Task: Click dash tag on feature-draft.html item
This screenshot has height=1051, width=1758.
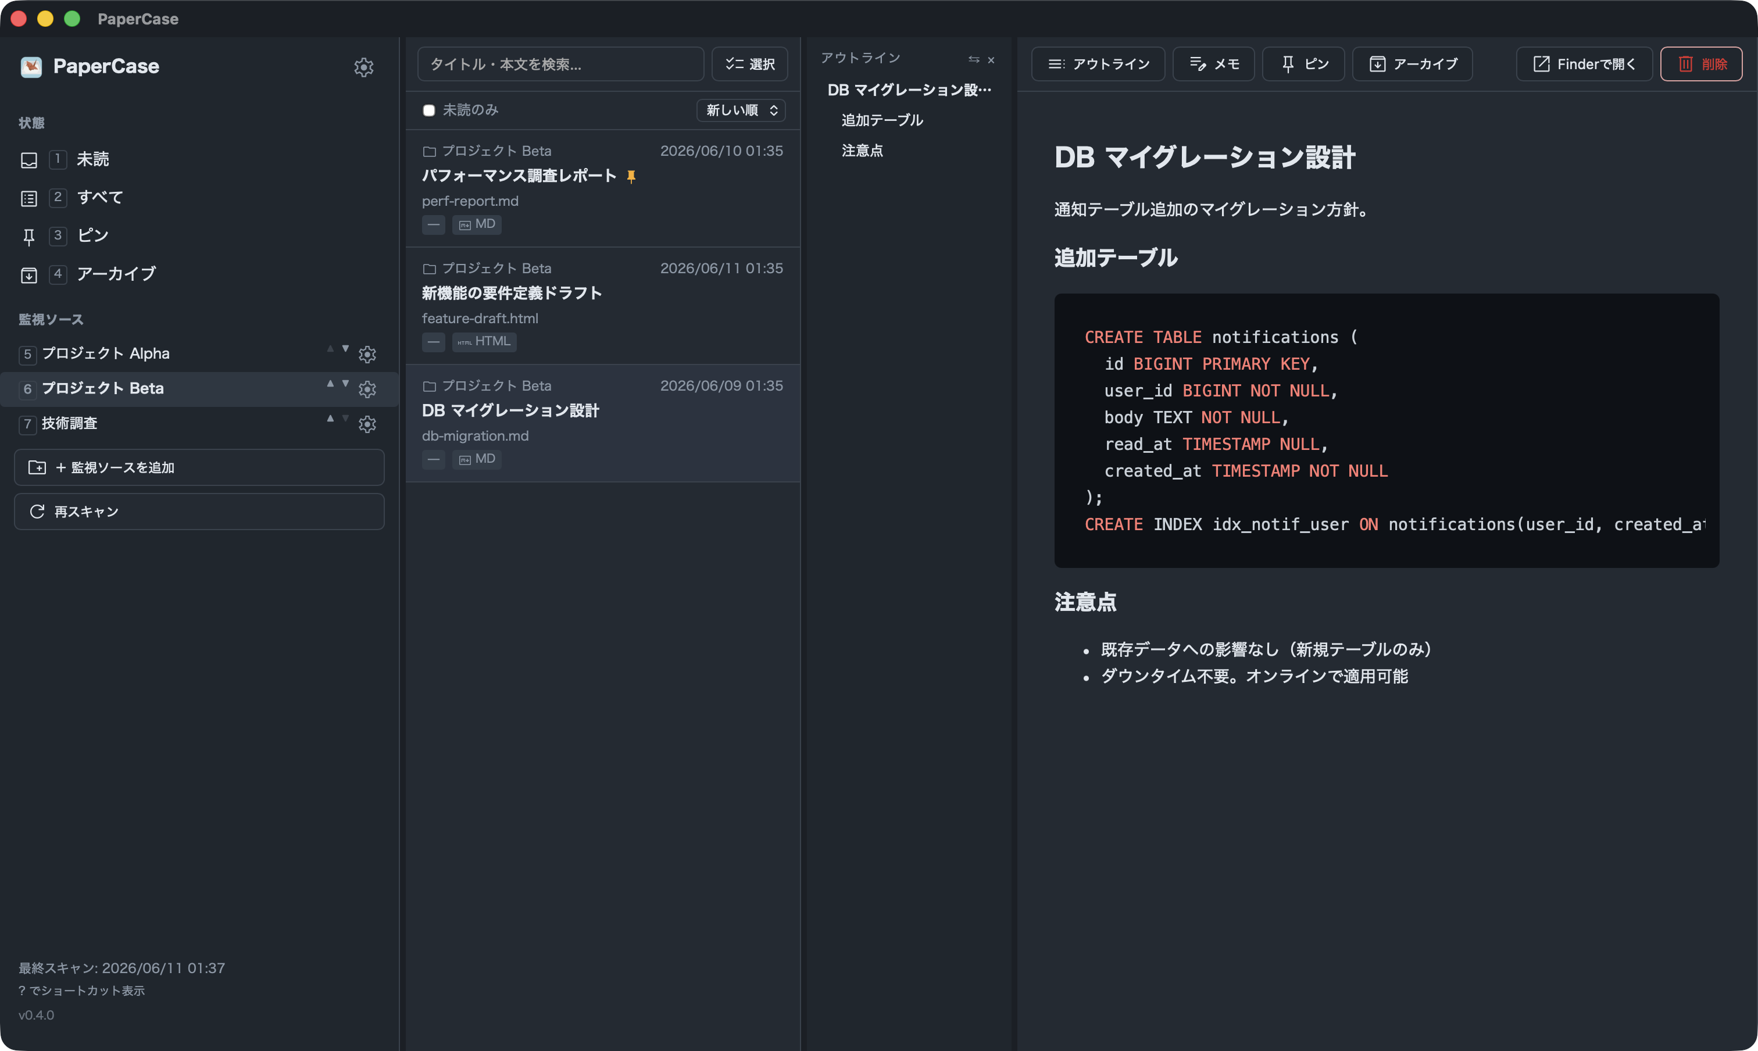Action: pyautogui.click(x=434, y=342)
